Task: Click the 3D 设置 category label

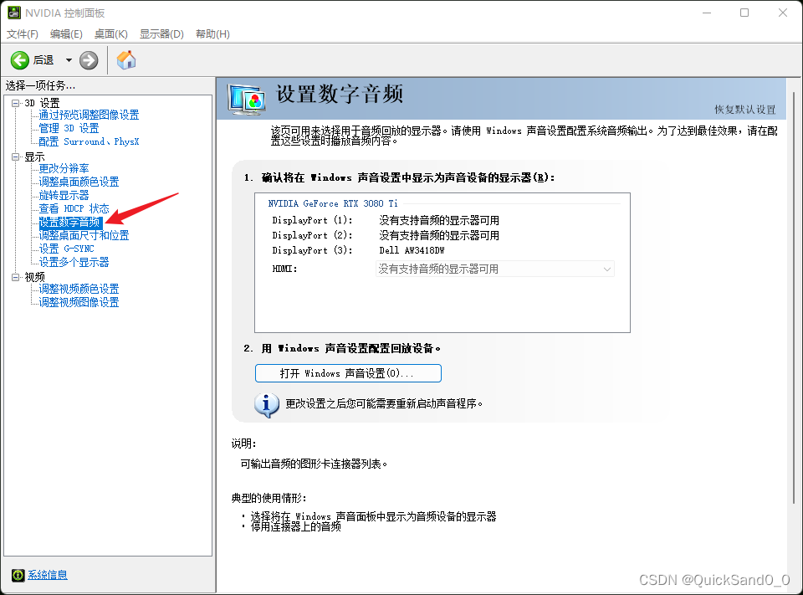Action: tap(42, 103)
